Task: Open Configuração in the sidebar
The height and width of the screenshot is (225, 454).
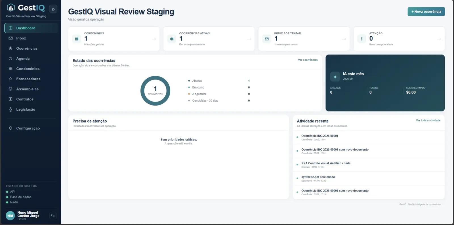Action: 31,128
